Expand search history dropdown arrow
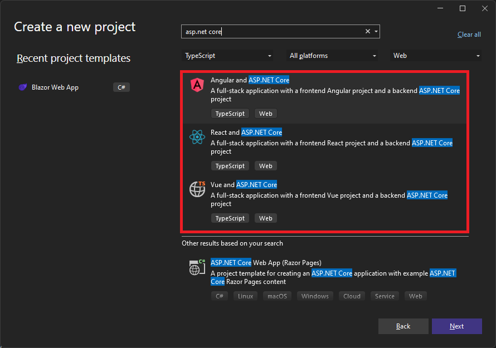Image resolution: width=496 pixels, height=348 pixels. (x=376, y=31)
